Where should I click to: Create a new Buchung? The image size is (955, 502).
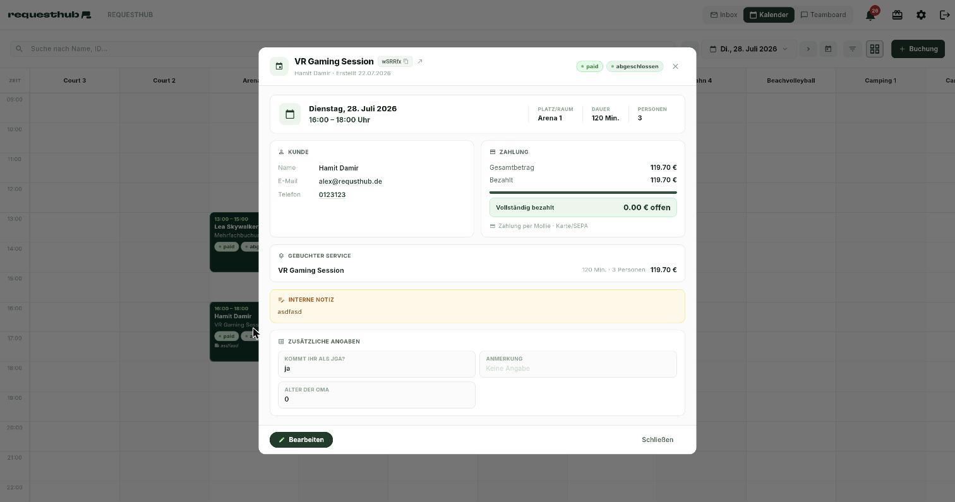coord(918,49)
